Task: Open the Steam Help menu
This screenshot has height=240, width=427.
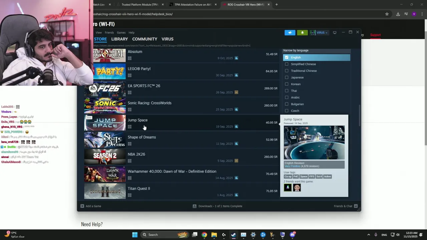Action: 131,33
